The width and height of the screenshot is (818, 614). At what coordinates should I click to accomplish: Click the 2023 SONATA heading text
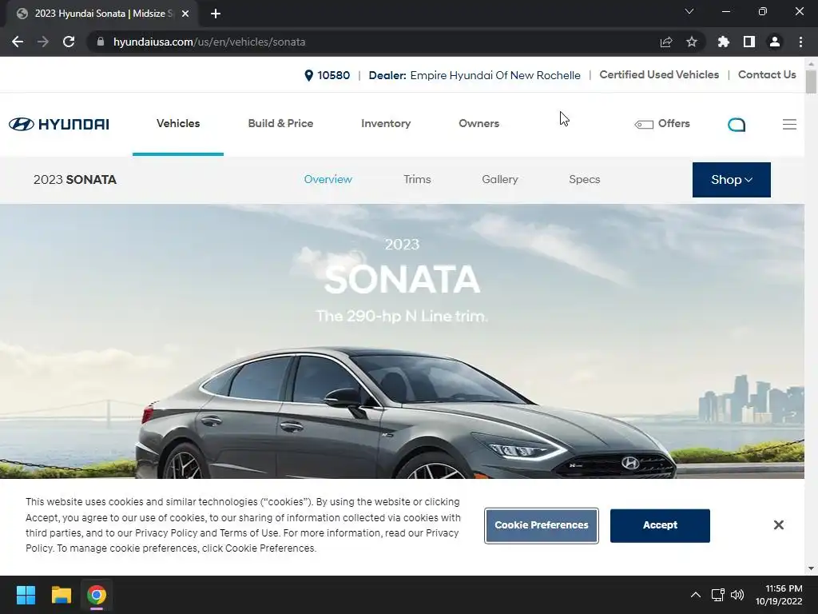[75, 180]
